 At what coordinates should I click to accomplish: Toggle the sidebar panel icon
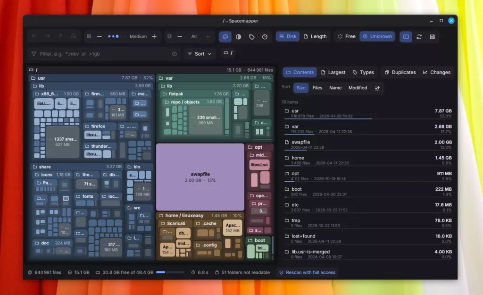coord(406,37)
